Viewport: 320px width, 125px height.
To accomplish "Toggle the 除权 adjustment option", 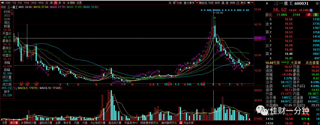I will 217,3.
